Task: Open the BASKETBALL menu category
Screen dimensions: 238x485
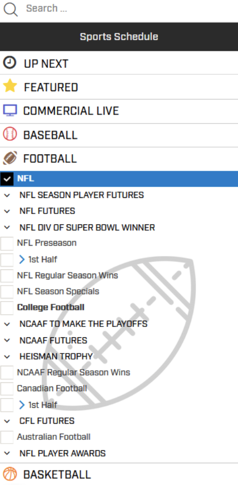Action: tap(119, 474)
